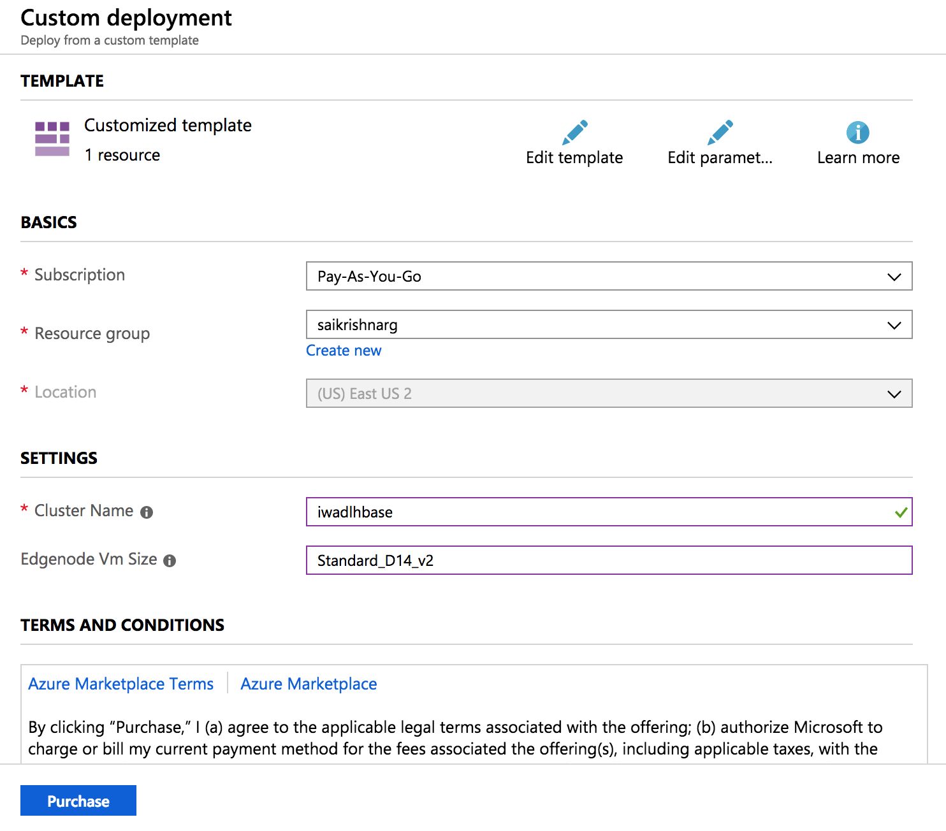Click the Create new resource group link

click(x=344, y=350)
